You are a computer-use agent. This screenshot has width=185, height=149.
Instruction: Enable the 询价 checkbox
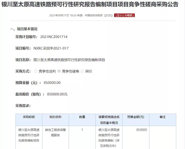(82, 71)
